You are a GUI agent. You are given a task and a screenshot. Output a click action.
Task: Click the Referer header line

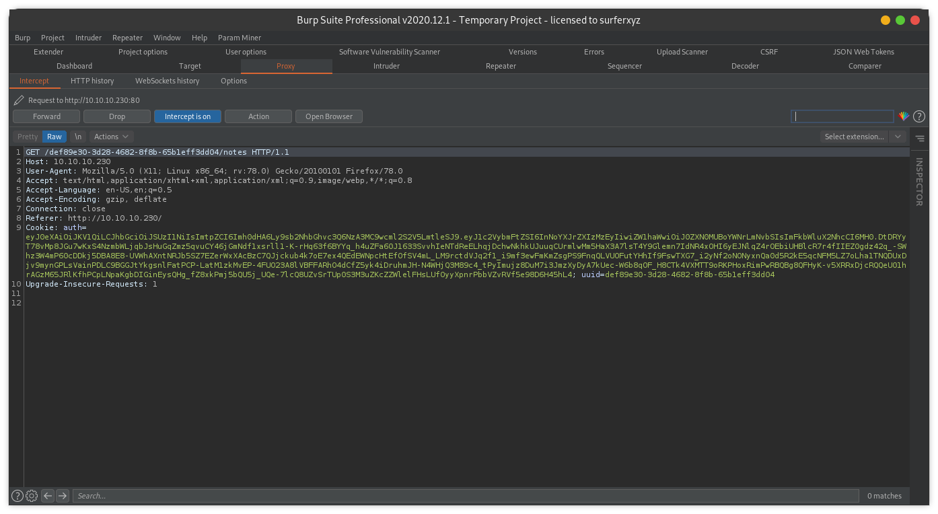click(x=94, y=218)
